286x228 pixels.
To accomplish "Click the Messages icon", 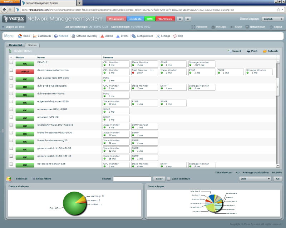I will pyautogui.click(x=213, y=27).
